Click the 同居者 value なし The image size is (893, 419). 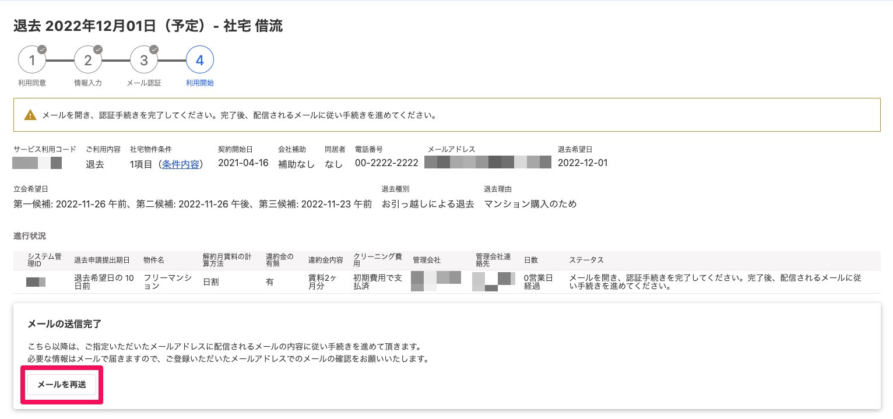tap(334, 164)
